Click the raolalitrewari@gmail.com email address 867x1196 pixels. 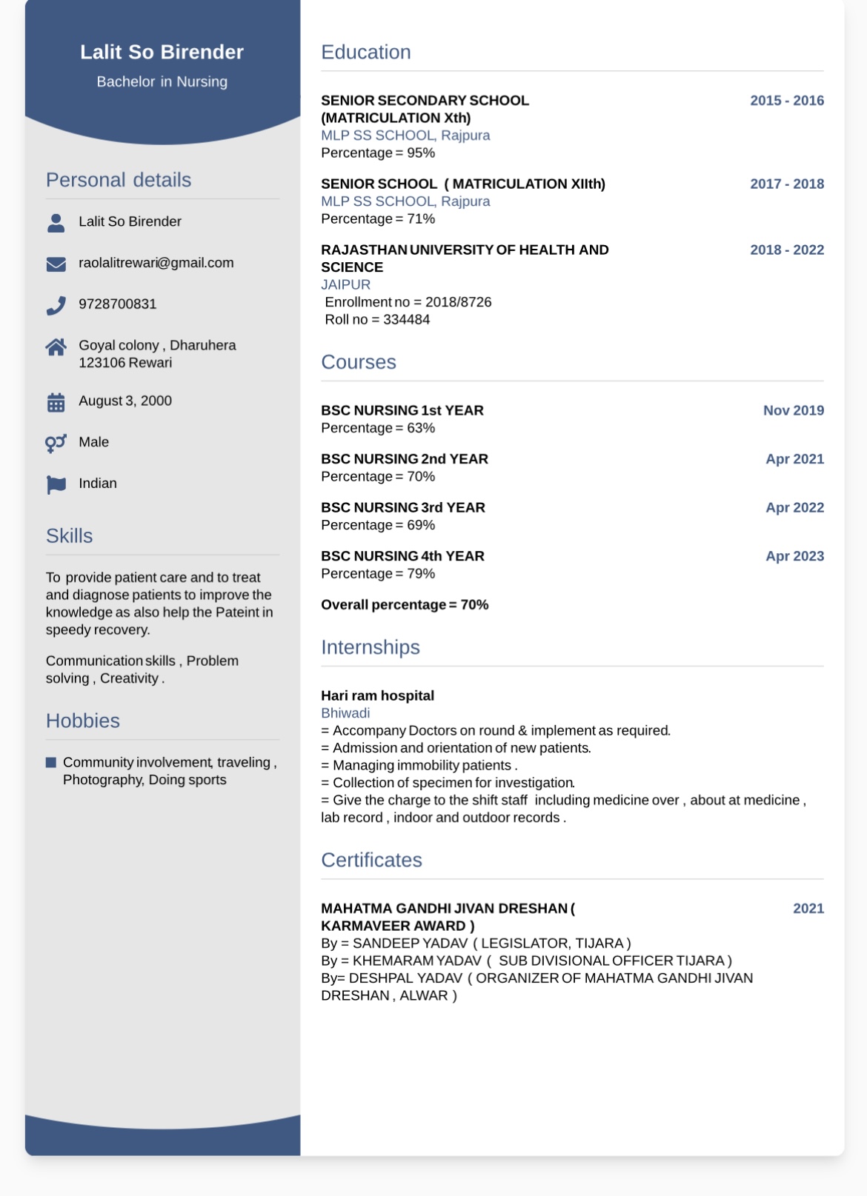(x=156, y=263)
